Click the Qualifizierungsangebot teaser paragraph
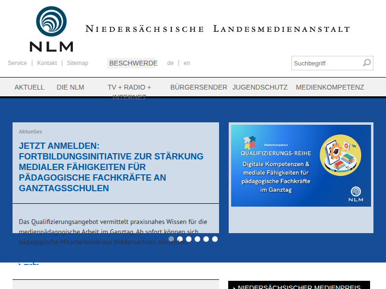This screenshot has width=386, height=289. tap(113, 232)
